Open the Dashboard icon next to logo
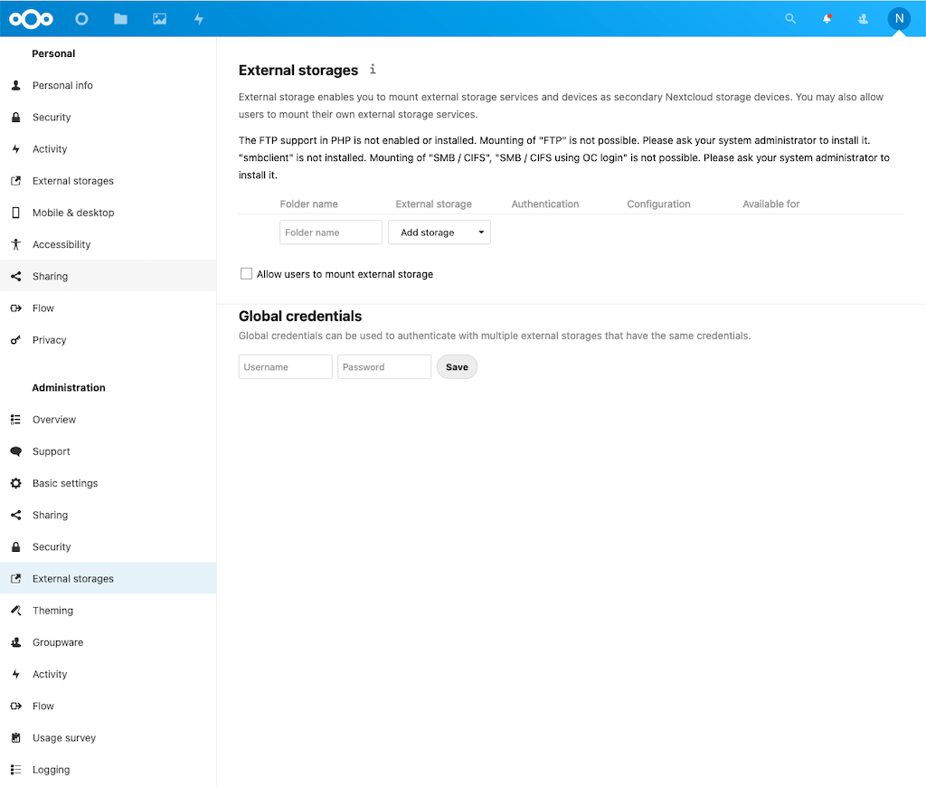Image resolution: width=926 pixels, height=787 pixels. 81,18
